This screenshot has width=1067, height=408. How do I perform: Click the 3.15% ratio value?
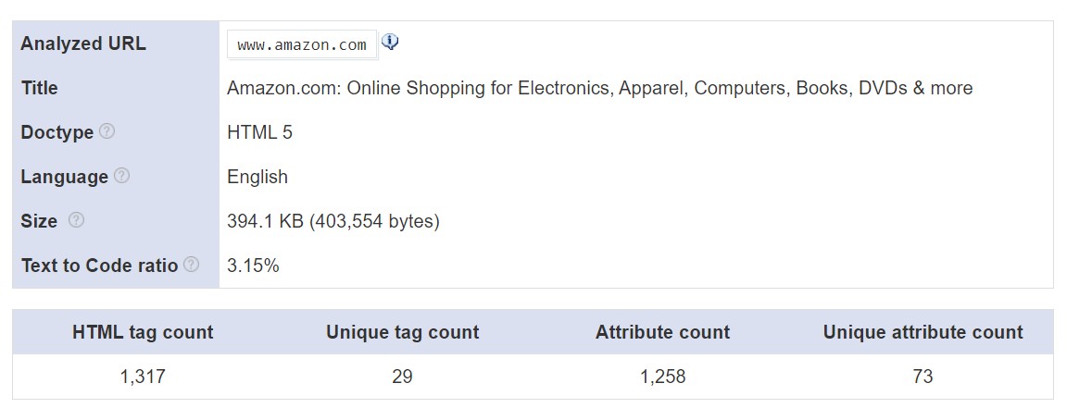tap(253, 266)
